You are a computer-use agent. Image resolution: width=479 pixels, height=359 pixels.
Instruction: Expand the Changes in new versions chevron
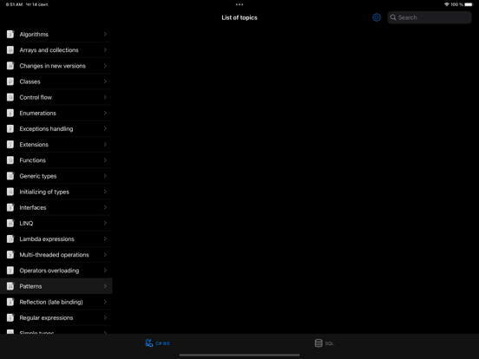(105, 66)
